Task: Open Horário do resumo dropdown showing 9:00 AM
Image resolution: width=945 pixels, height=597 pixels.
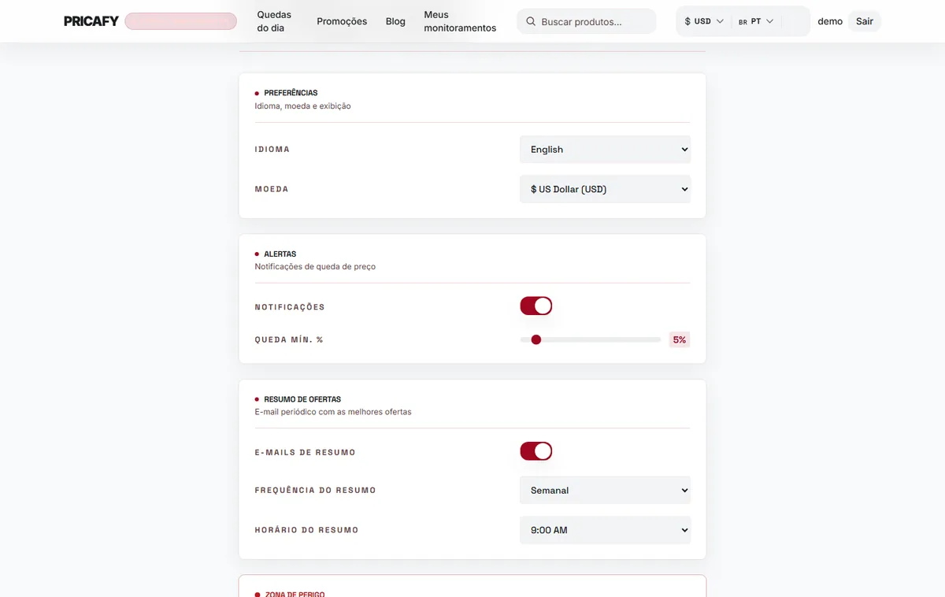Action: 605,530
